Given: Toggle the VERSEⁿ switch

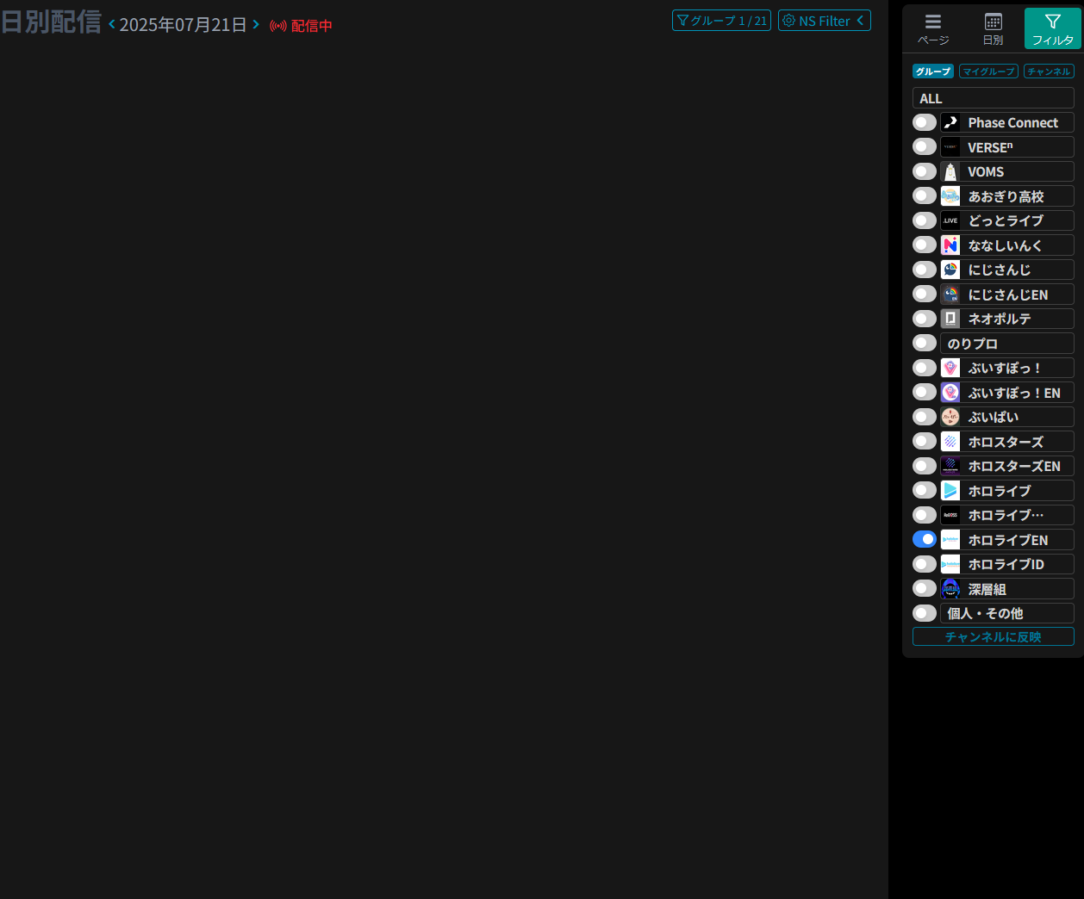Looking at the screenshot, I should [x=925, y=146].
